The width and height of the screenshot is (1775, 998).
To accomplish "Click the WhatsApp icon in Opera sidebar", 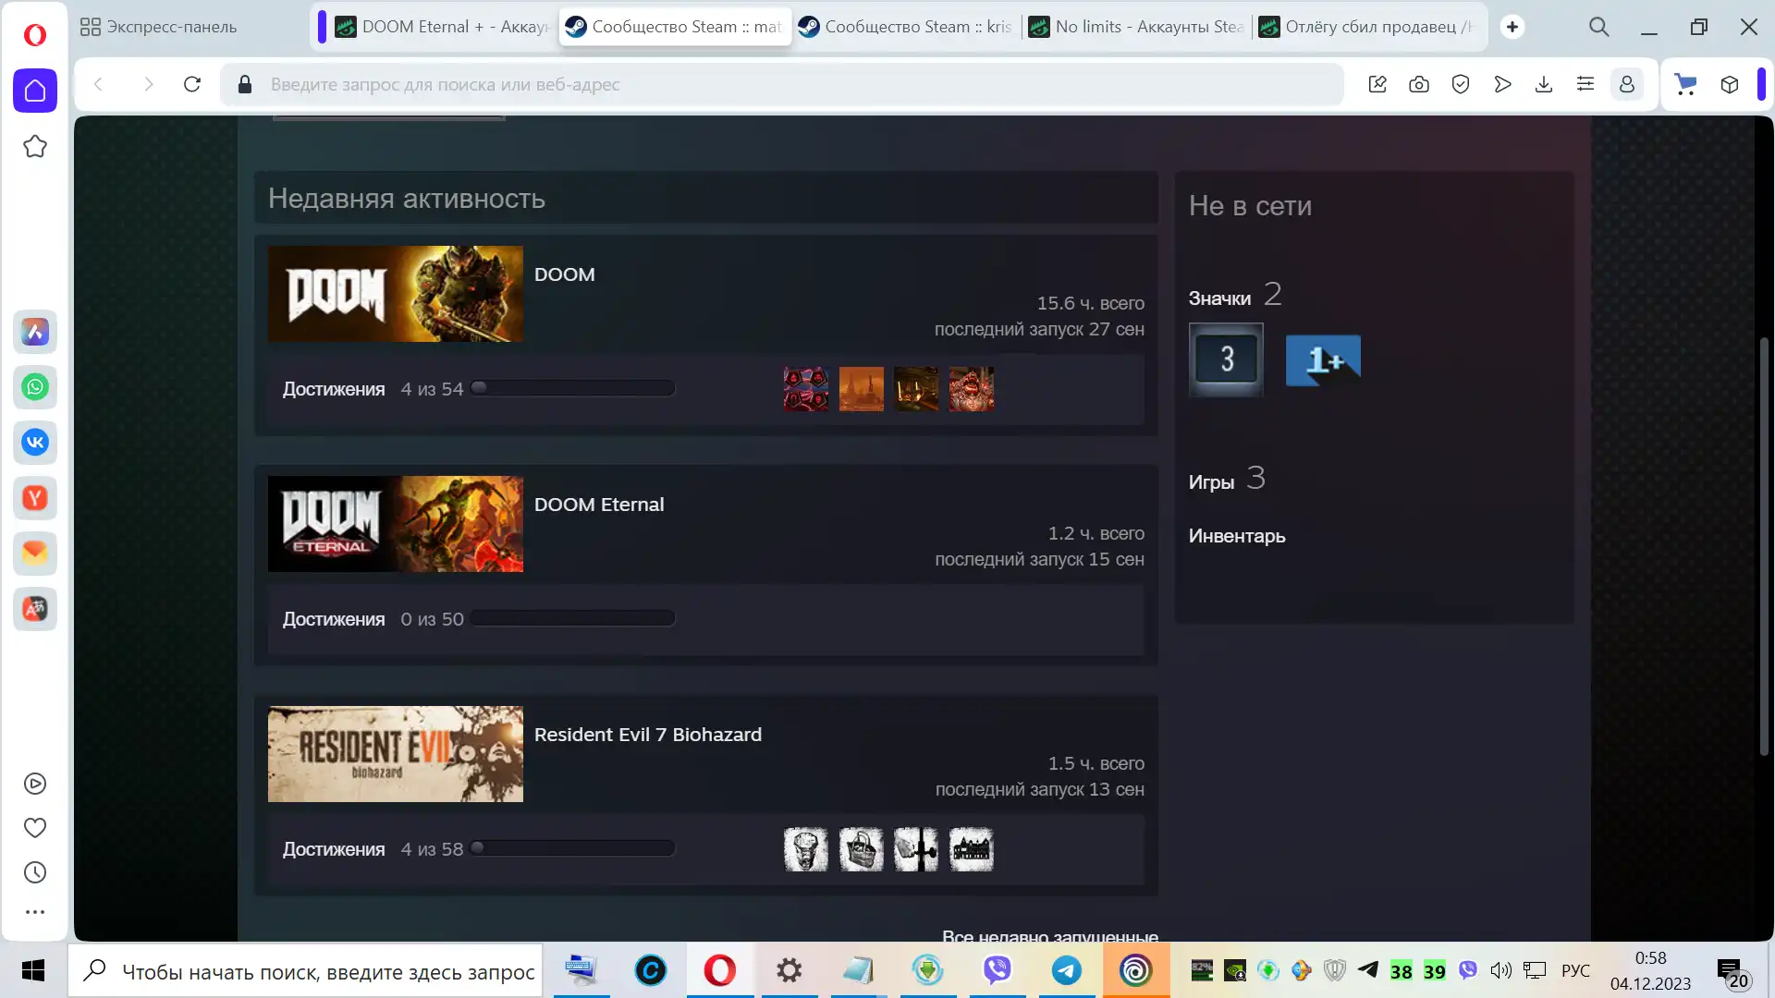I will tap(35, 387).
